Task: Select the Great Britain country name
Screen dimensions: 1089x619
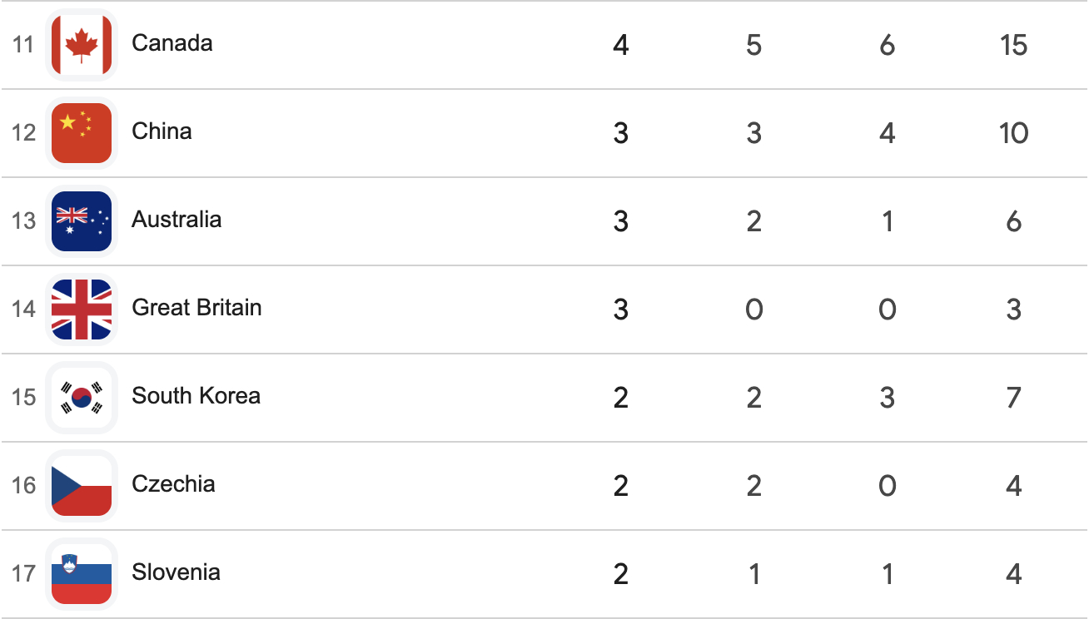Action: tap(196, 308)
